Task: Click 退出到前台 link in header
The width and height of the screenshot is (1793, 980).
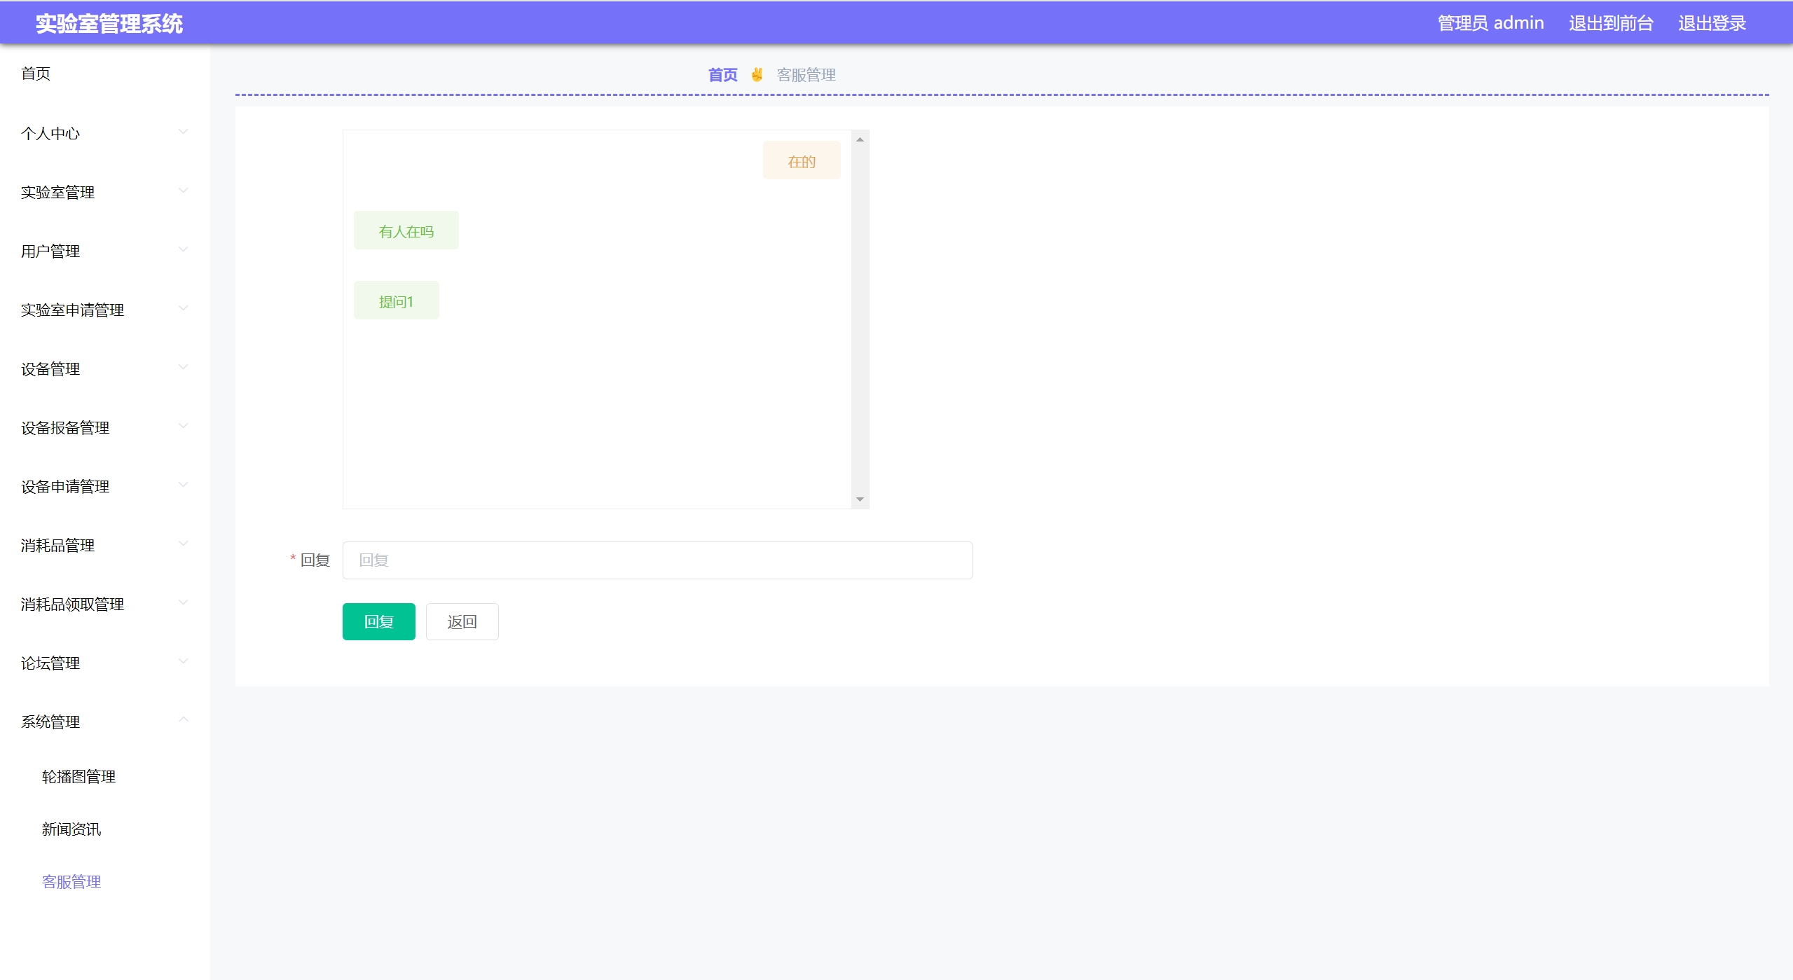Action: (x=1610, y=23)
